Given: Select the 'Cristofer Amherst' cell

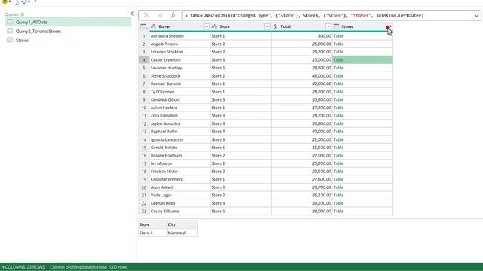Looking at the screenshot, I should pyautogui.click(x=180, y=179).
